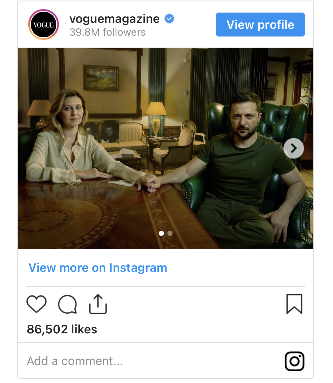Open View more on Instagram link

[98, 268]
